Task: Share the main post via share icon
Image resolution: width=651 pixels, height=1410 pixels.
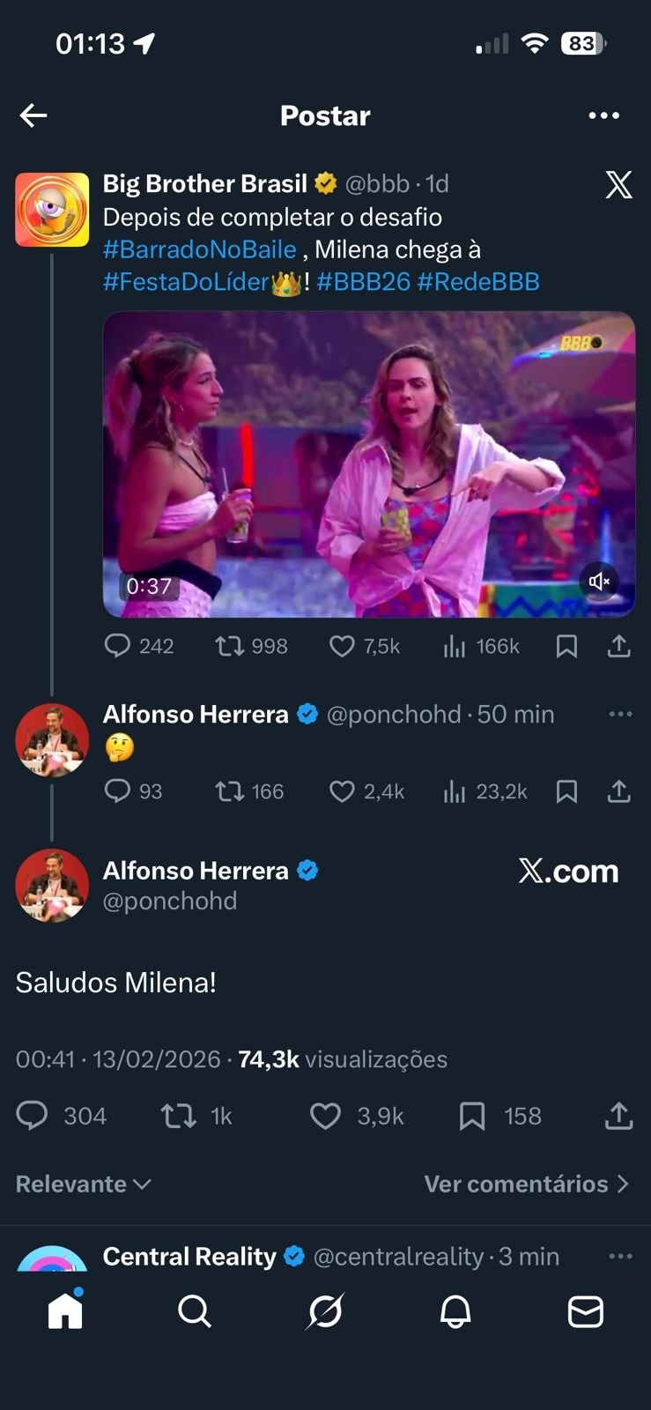Action: tap(619, 1117)
